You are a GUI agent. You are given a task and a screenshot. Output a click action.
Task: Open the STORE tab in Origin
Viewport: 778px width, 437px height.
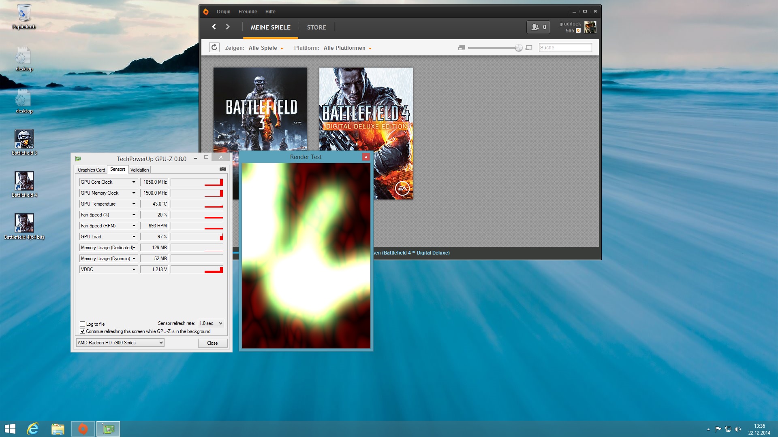pyautogui.click(x=316, y=27)
